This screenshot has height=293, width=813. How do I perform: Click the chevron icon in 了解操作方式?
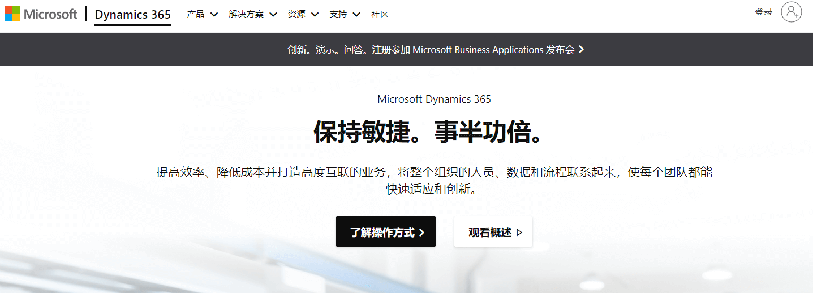[x=421, y=232]
